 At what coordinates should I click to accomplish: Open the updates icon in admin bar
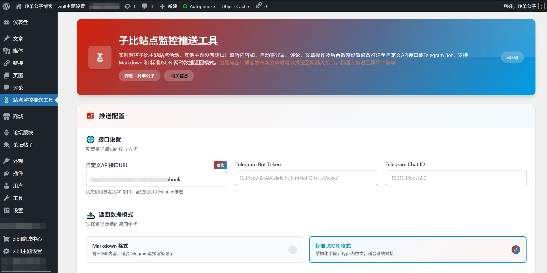click(x=127, y=6)
